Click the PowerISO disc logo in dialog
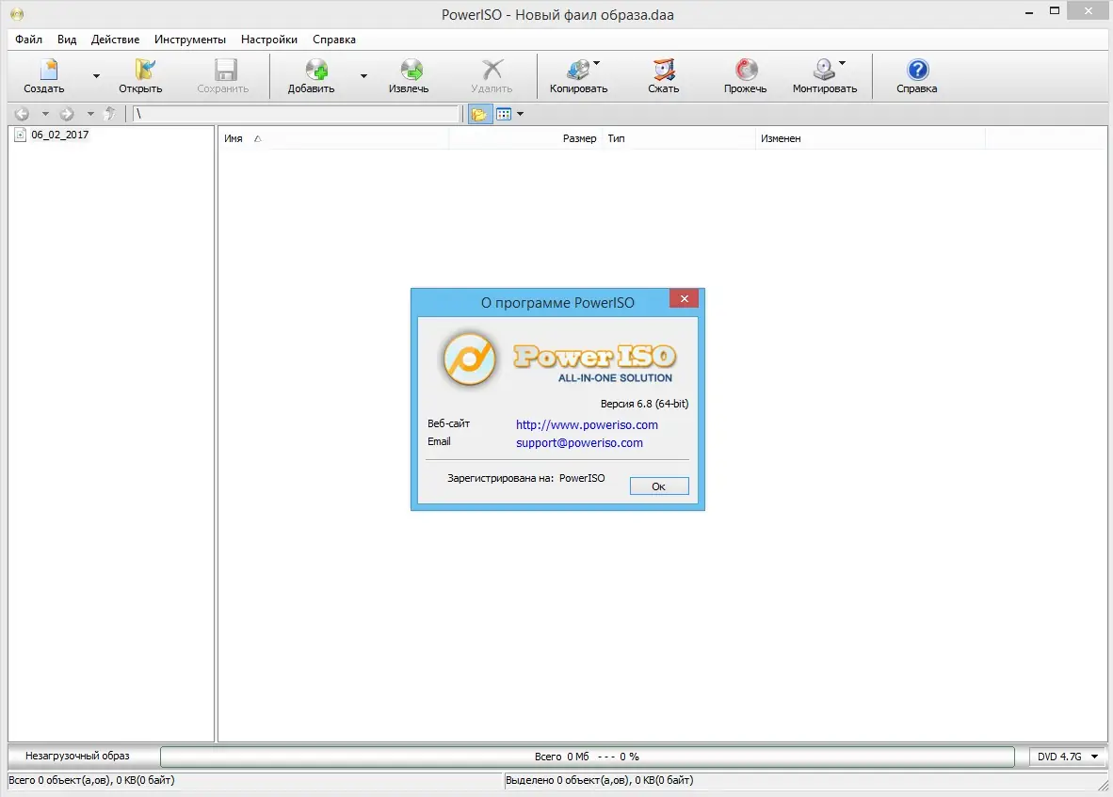 pyautogui.click(x=469, y=359)
